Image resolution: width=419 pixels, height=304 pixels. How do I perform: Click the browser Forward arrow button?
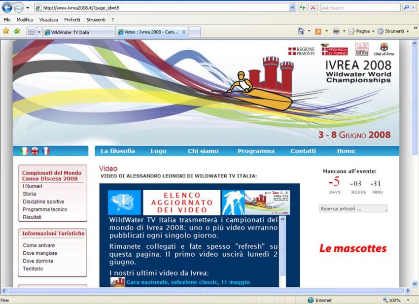18,8
